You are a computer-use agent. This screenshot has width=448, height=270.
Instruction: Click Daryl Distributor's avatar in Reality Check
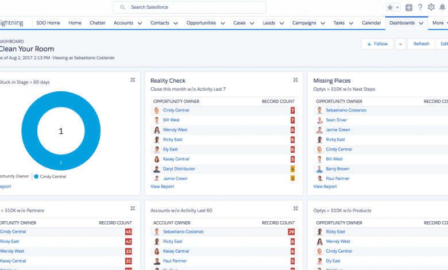click(x=157, y=169)
